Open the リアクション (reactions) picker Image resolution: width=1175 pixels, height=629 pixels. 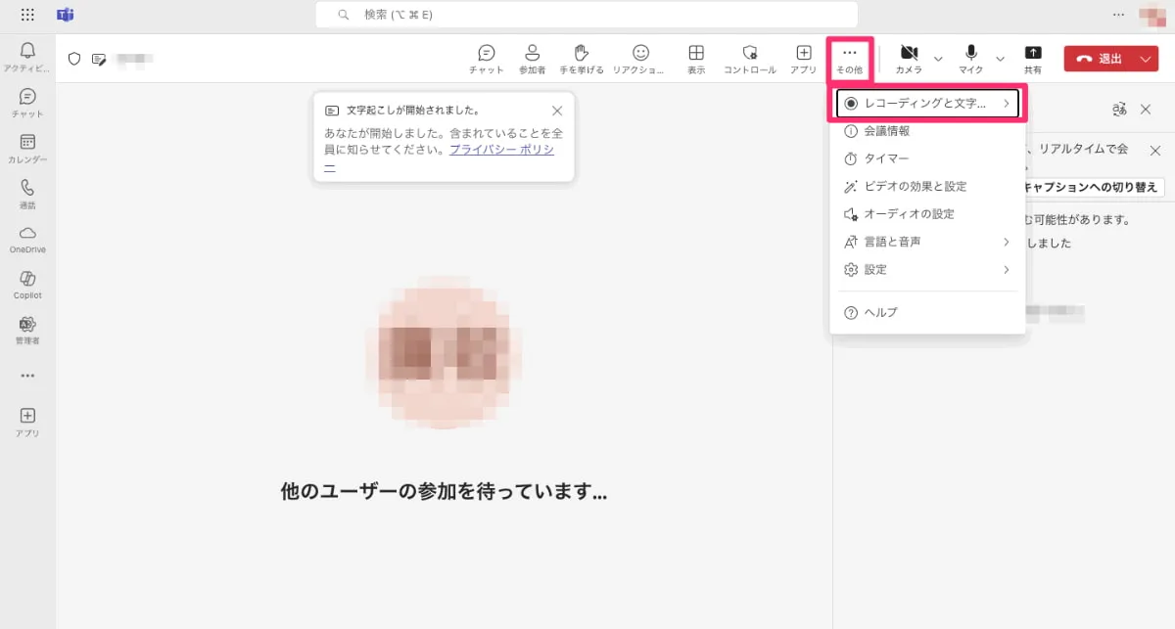[x=640, y=56]
